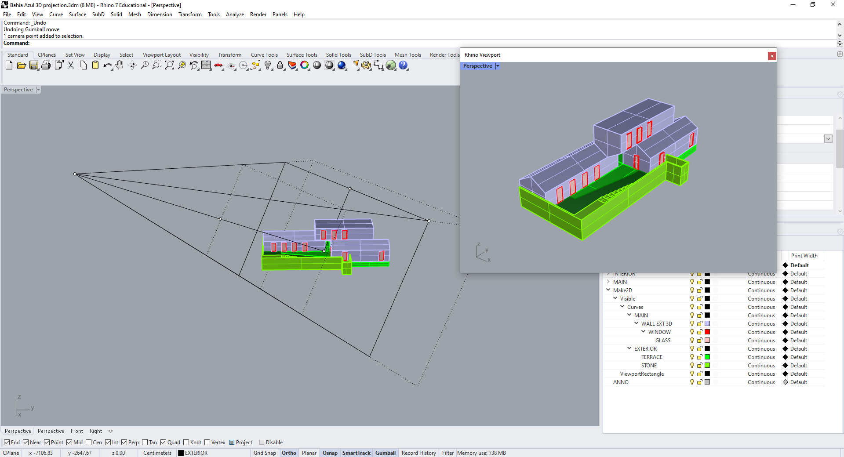Open the Analyze menu
This screenshot has height=457, width=844.
pos(235,15)
